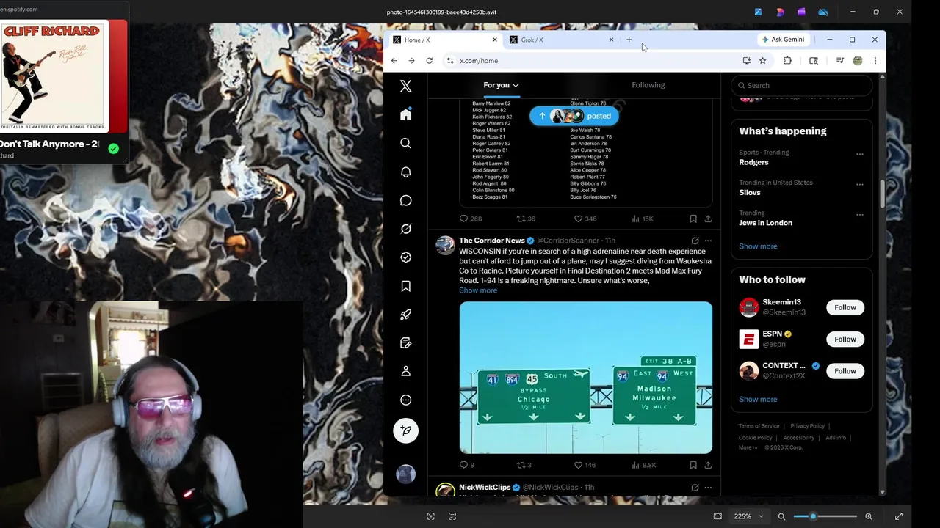
Task: Like the post with 346 likes
Action: 578,219
